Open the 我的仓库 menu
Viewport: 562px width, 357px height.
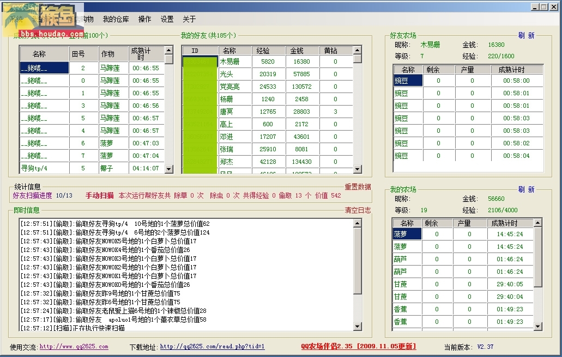pos(116,19)
